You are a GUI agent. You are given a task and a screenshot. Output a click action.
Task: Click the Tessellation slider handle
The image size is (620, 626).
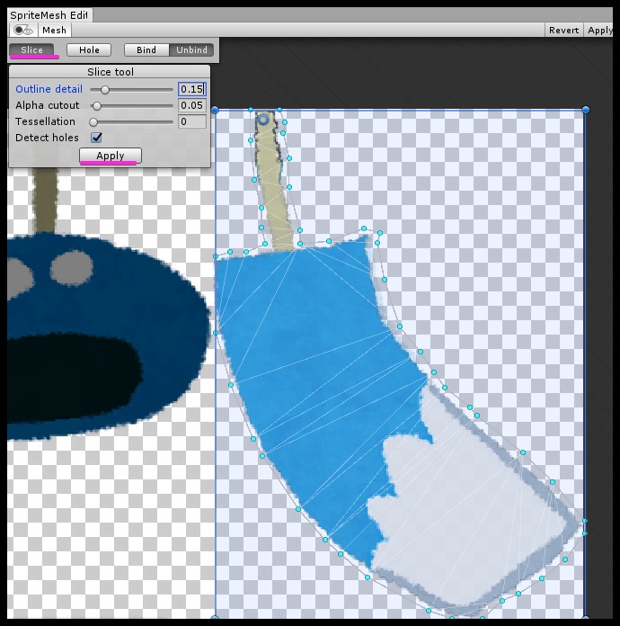(x=93, y=122)
